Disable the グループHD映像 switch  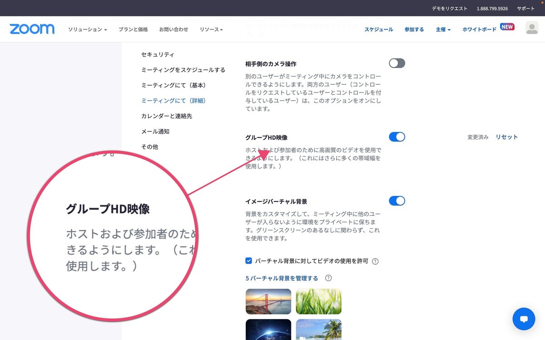(397, 137)
